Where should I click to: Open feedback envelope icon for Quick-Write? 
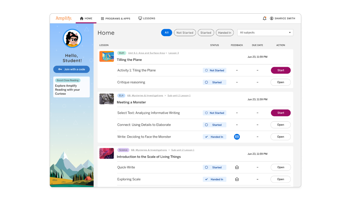(237, 167)
